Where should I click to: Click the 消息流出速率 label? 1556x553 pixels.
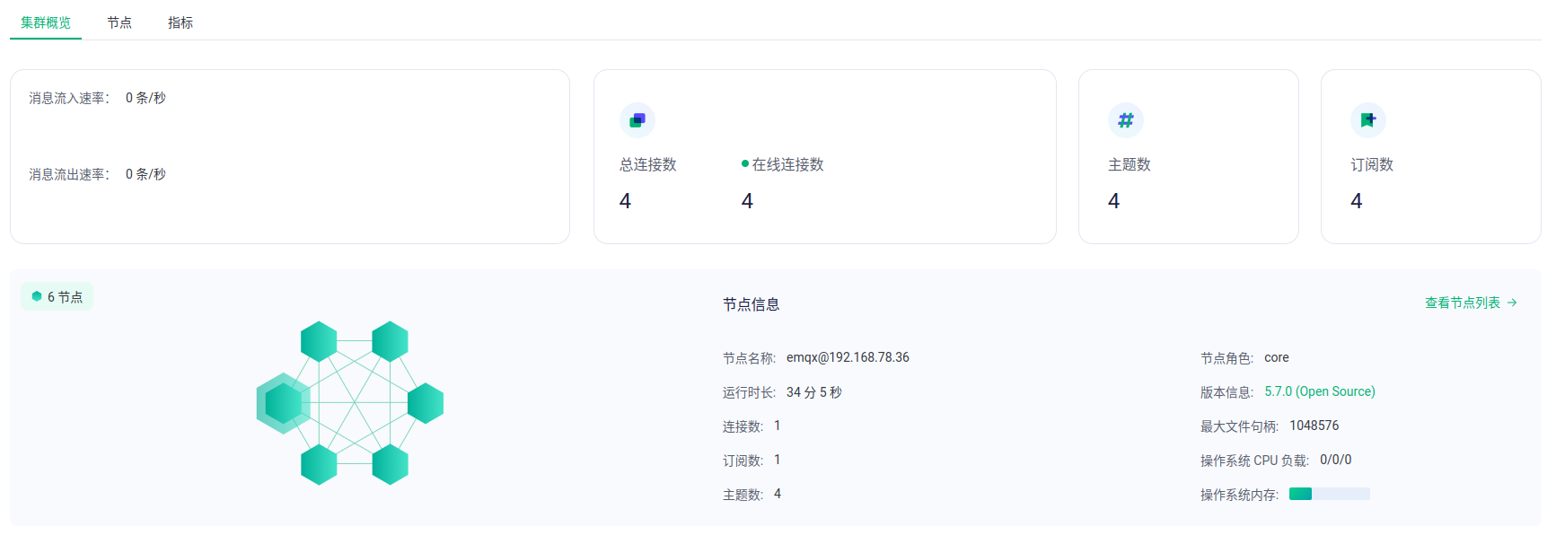click(x=69, y=174)
